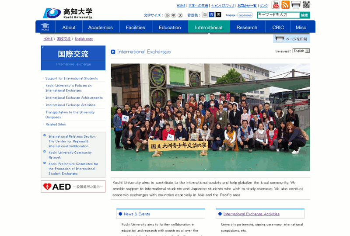
Task: Click the Kochi University logo
Action: tap(67, 13)
